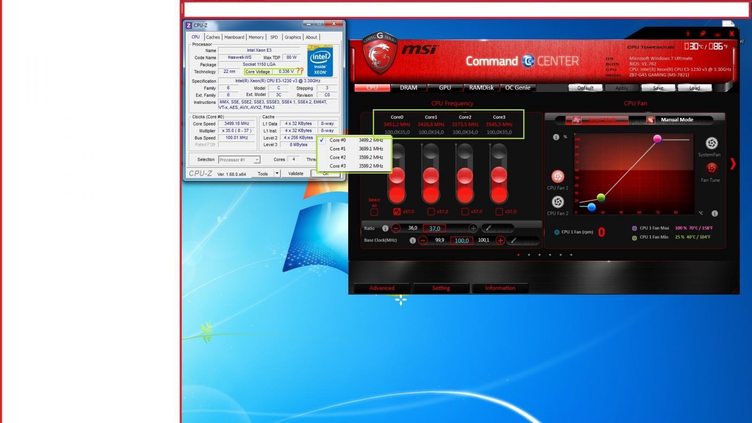Click the Core0 frequency slider knob
This screenshot has width=752, height=423.
click(397, 175)
